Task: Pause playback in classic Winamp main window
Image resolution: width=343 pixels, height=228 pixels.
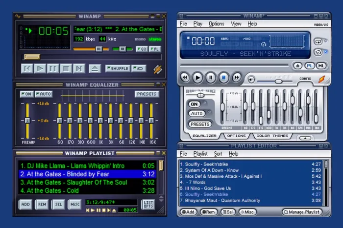Action: pyautogui.click(x=53, y=69)
